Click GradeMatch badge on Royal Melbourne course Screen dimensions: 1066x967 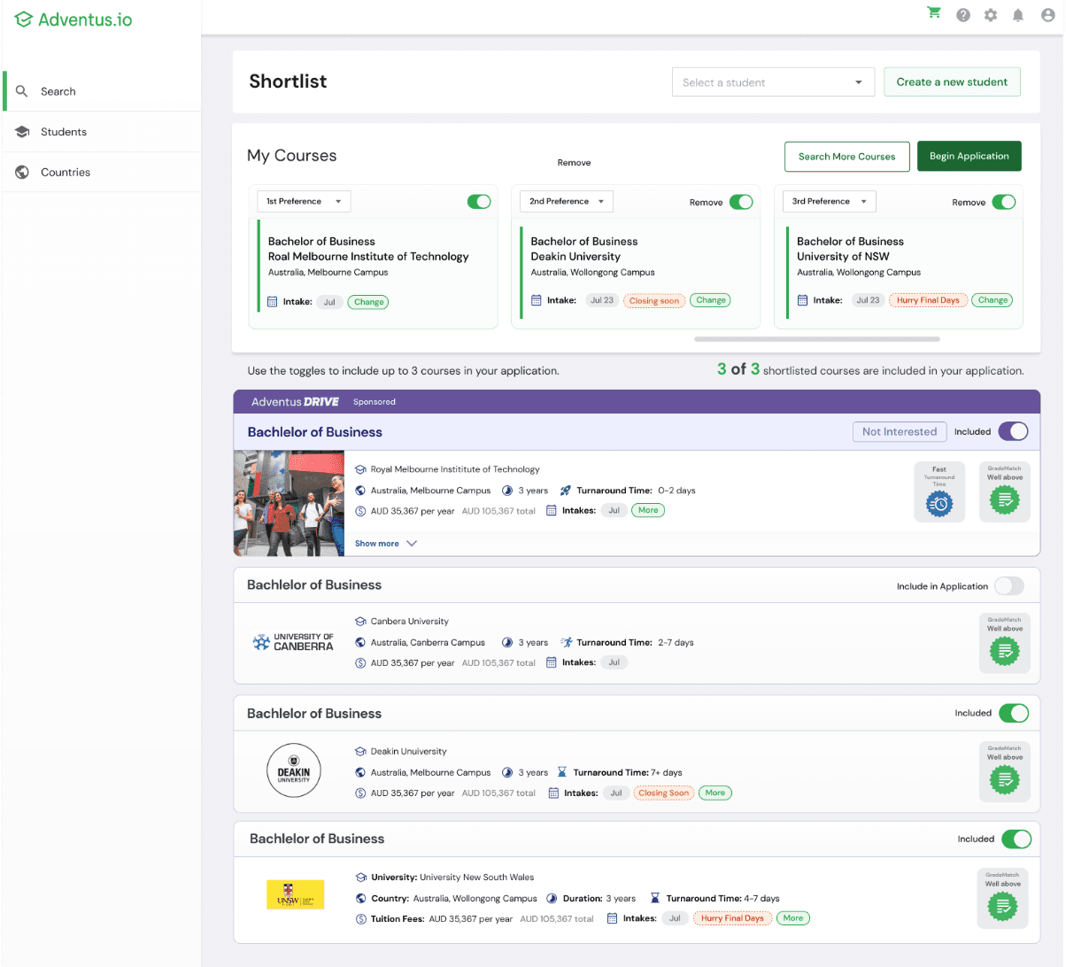[1005, 491]
